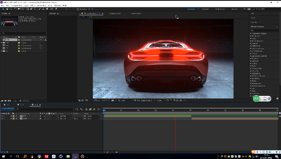This screenshot has height=159, width=281.
Task: Open the Libraries workspace
Action: point(234,9)
